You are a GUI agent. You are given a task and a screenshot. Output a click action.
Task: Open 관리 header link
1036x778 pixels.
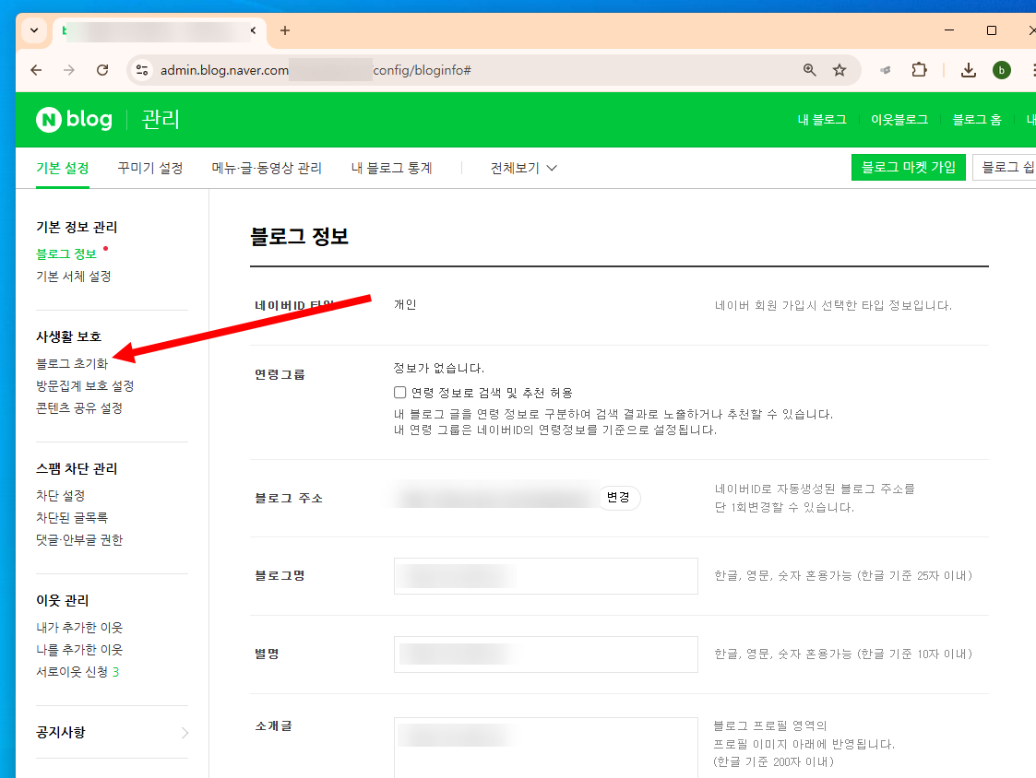coord(160,120)
